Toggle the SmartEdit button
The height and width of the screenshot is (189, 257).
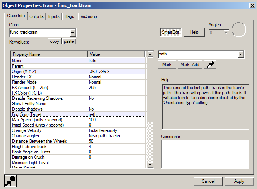click(171, 32)
